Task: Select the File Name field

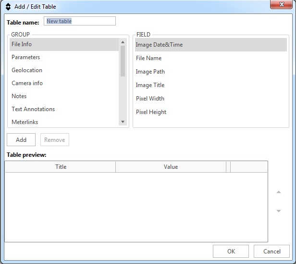Action: pyautogui.click(x=148, y=58)
